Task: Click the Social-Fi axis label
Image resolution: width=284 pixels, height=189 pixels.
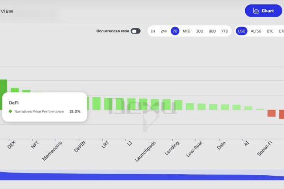Action: pyautogui.click(x=265, y=148)
